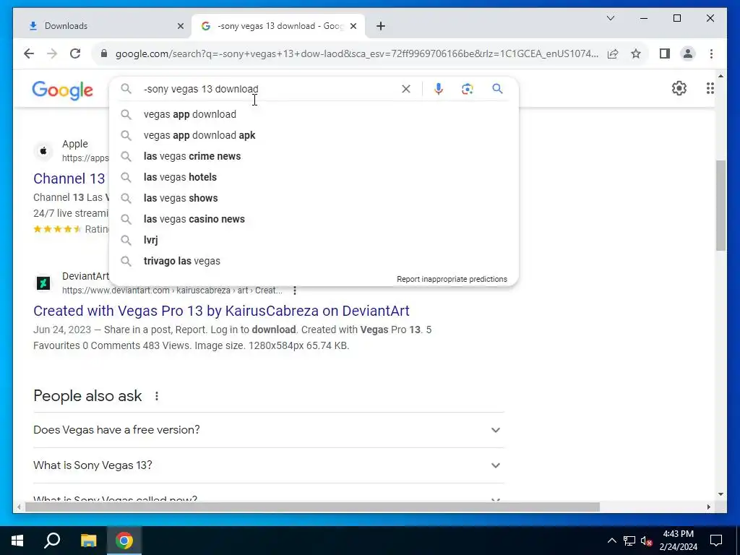
Task: Open Windows taskbar search
Action: [x=52, y=541]
